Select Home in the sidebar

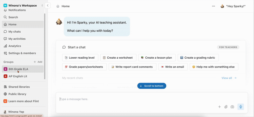tap(23, 24)
